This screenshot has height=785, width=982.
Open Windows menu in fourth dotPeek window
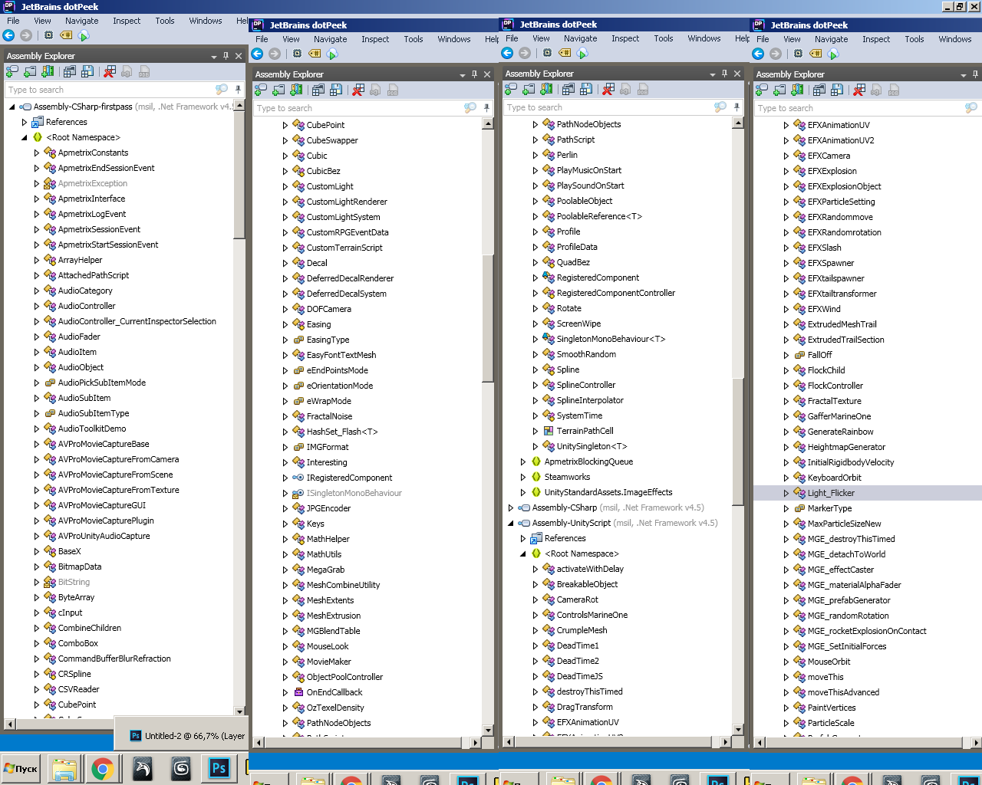[954, 39]
